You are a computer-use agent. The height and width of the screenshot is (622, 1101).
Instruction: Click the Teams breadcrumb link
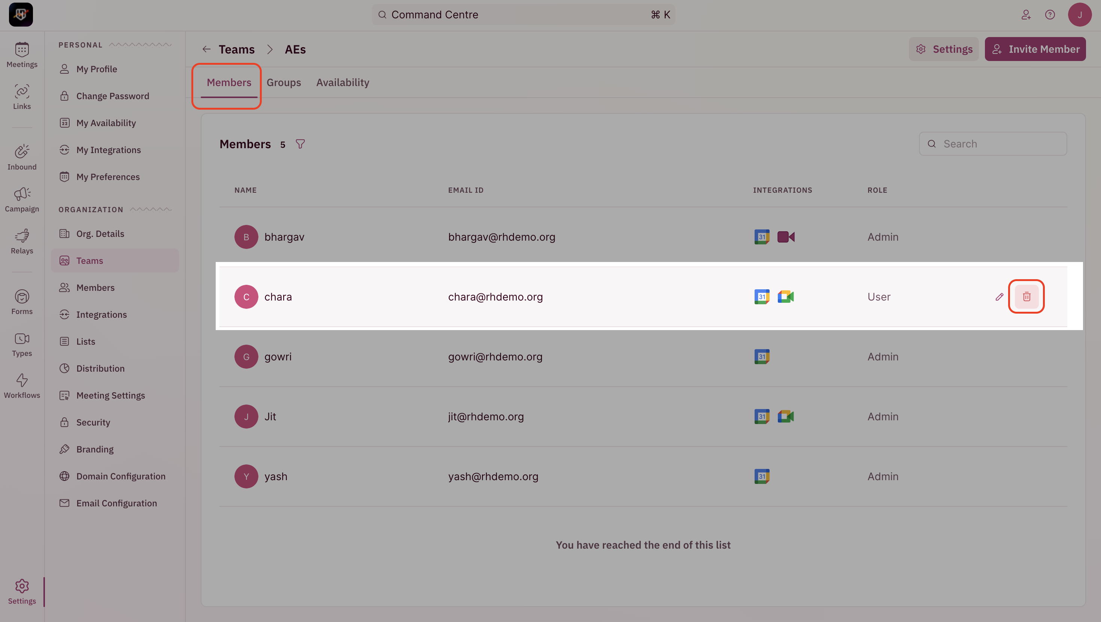pyautogui.click(x=236, y=49)
